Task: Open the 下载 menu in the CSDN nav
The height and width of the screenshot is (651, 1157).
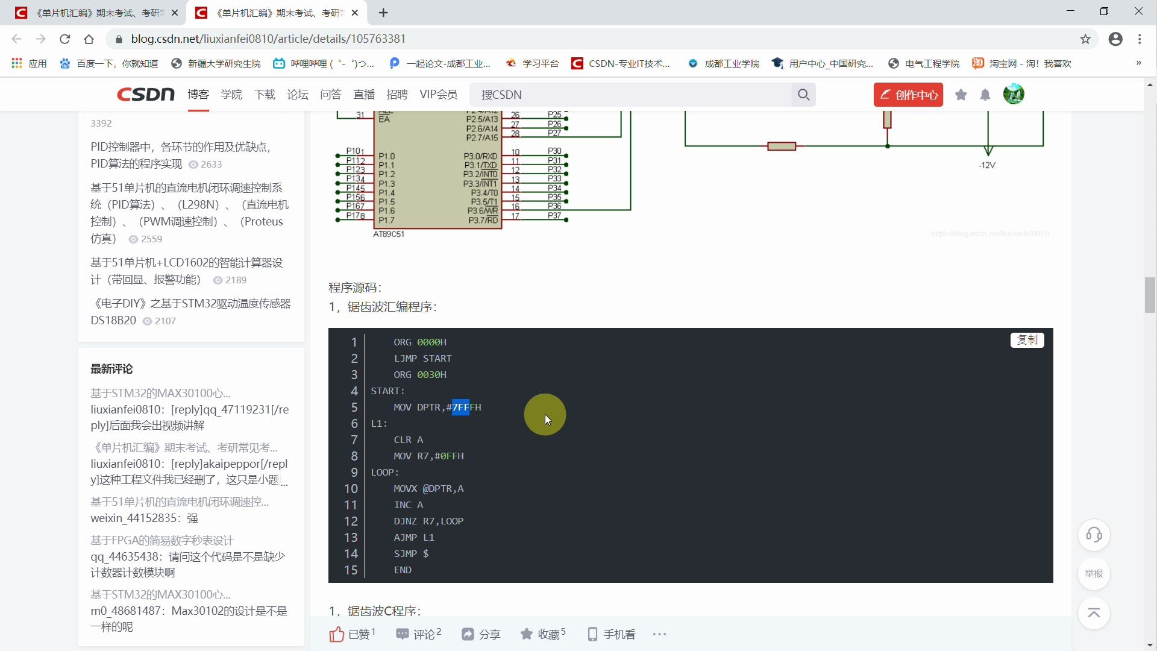Action: [265, 95]
